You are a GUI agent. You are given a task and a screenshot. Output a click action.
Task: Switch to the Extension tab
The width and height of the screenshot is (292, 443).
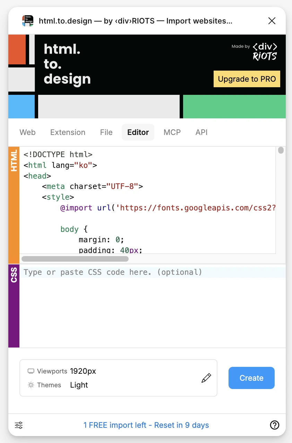(68, 132)
